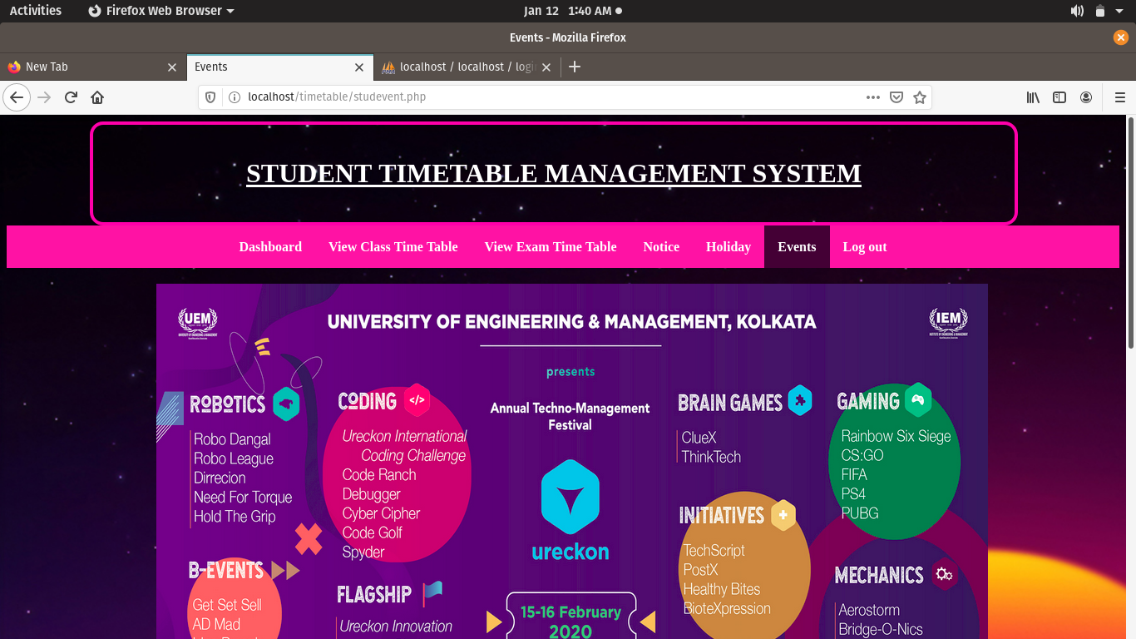Save page to Pocket icon

point(896,97)
